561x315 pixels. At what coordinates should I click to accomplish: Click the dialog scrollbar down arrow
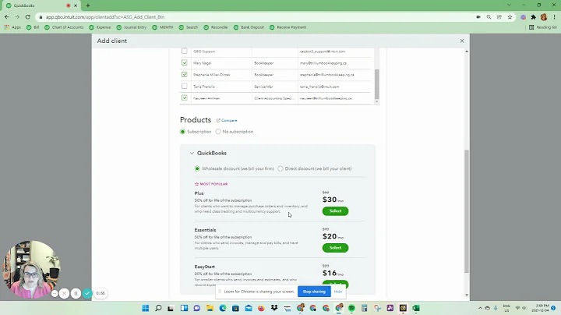point(467,295)
